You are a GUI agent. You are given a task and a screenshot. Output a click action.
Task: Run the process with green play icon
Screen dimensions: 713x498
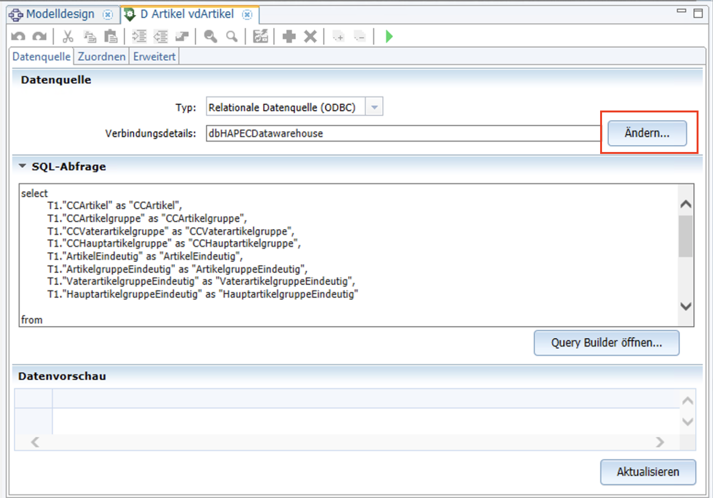click(389, 37)
